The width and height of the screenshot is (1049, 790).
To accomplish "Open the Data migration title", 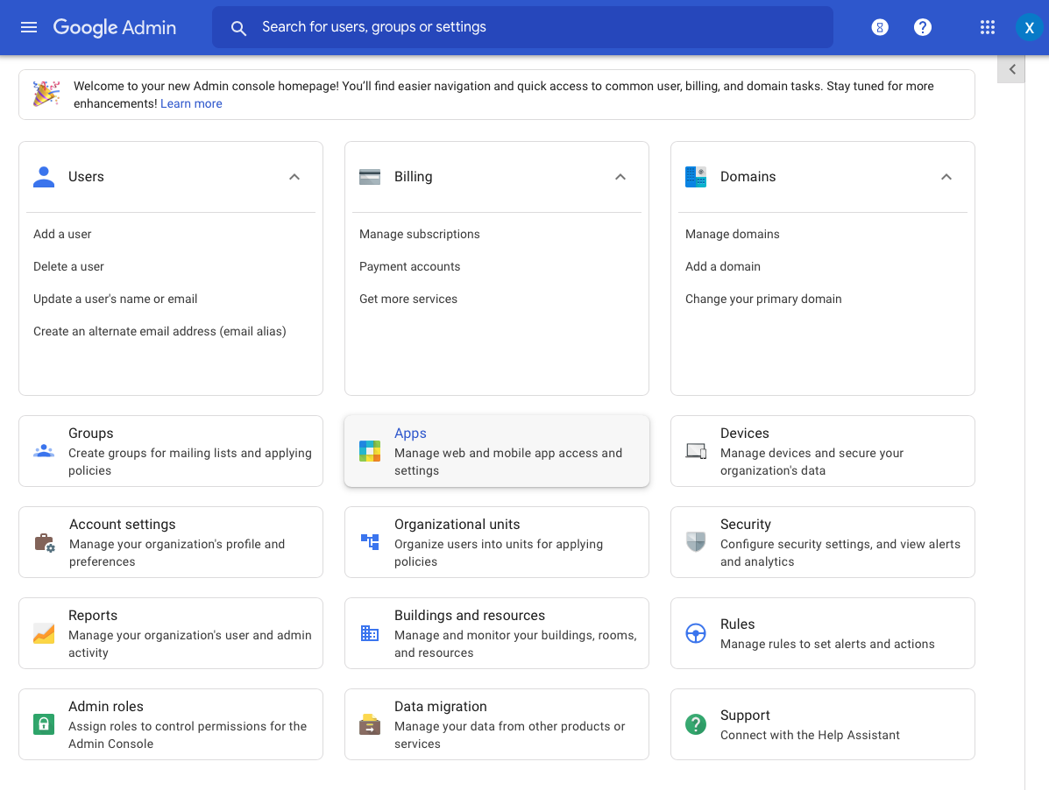I will coord(440,706).
